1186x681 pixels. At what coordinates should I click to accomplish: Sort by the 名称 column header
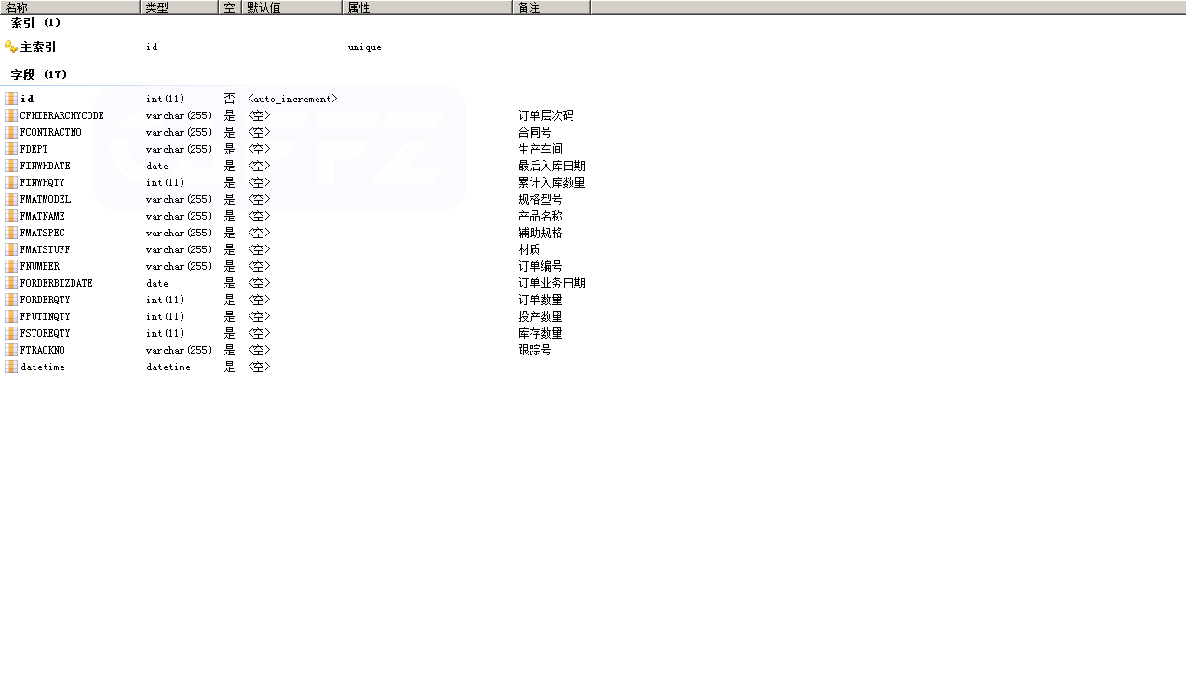click(70, 7)
